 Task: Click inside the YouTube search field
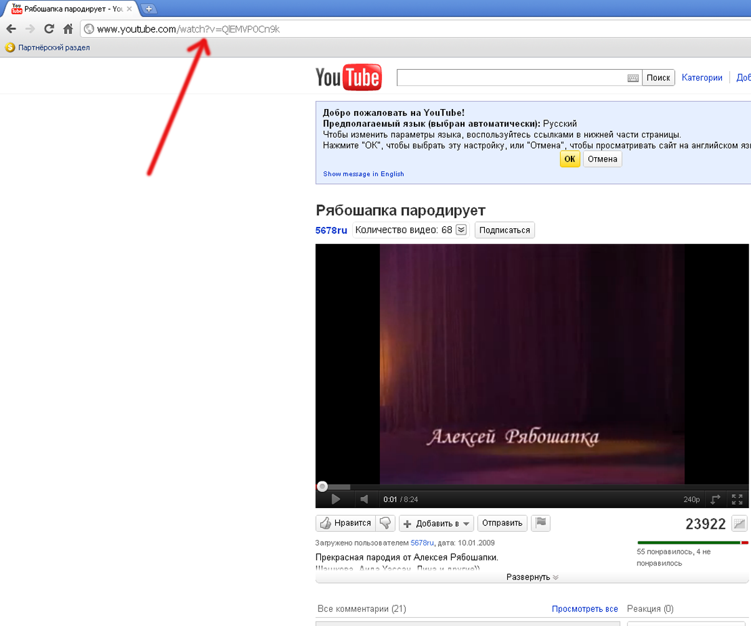click(511, 78)
